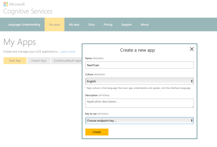Viewport: 217px width, 147px height.
Task: Open the Docs menu item
Action: click(x=92, y=25)
